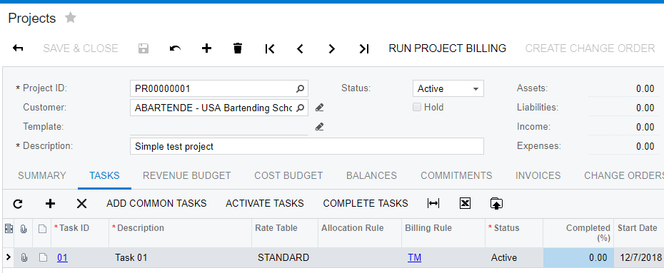
Task: Select the STANDARD rate table cell
Action: [x=285, y=257]
